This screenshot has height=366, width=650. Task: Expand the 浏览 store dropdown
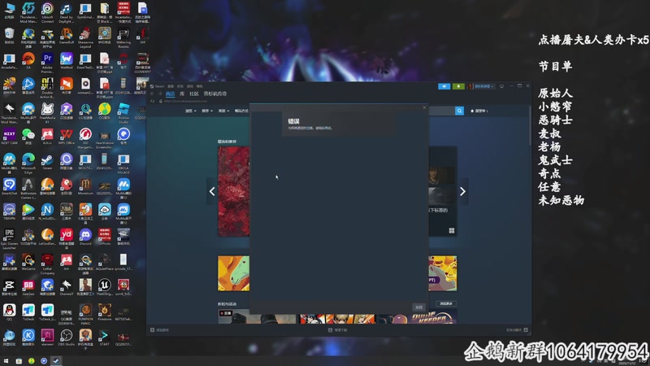[191, 111]
